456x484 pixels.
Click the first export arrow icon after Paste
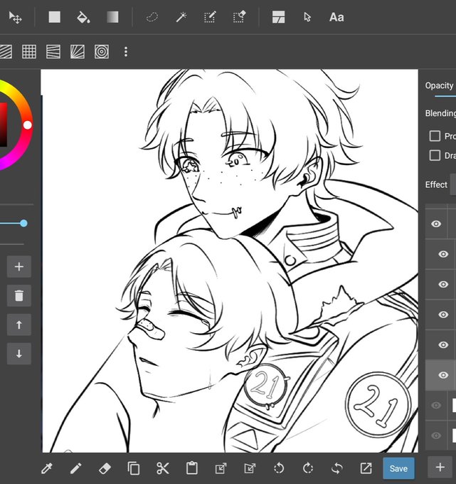click(x=221, y=468)
